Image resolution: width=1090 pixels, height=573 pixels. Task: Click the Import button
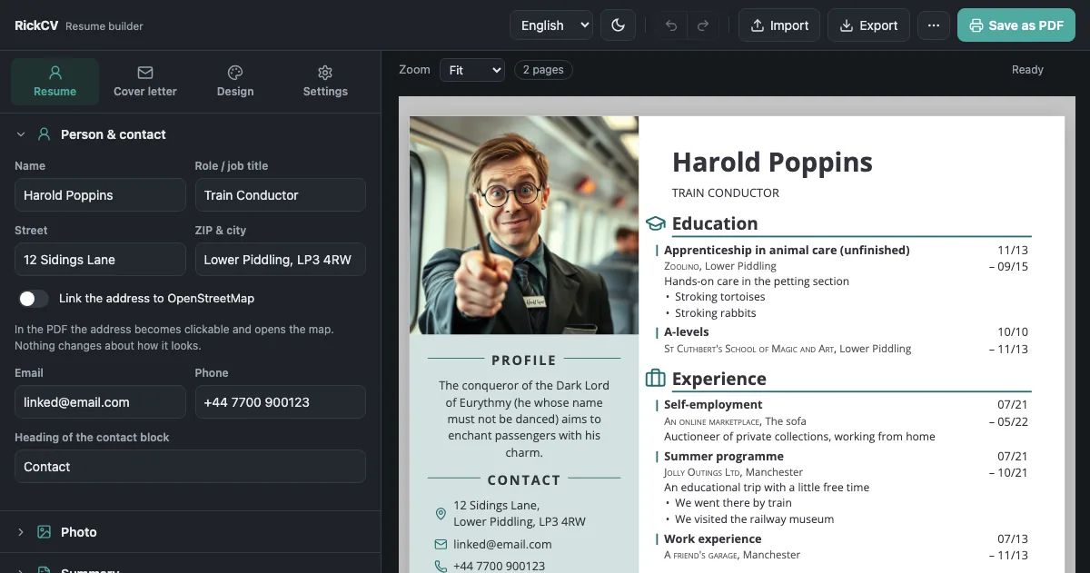click(x=779, y=25)
